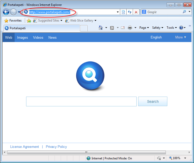Select the Web search tab
Viewport: 194px width, 163px height.
tap(8, 37)
